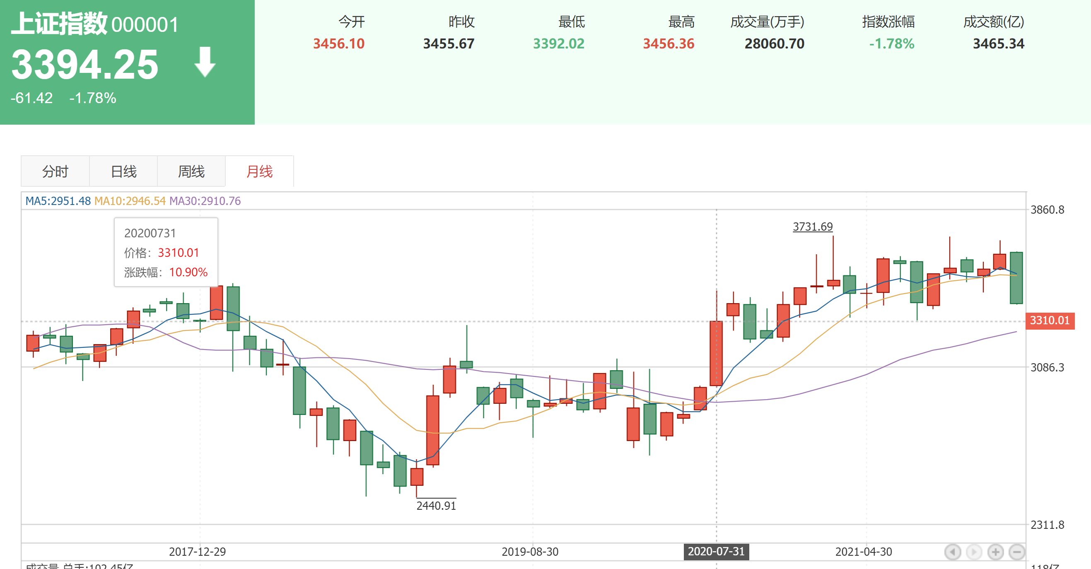This screenshot has height=569, width=1091.
Task: Zoom in the chart with plus icon
Action: click(x=995, y=552)
